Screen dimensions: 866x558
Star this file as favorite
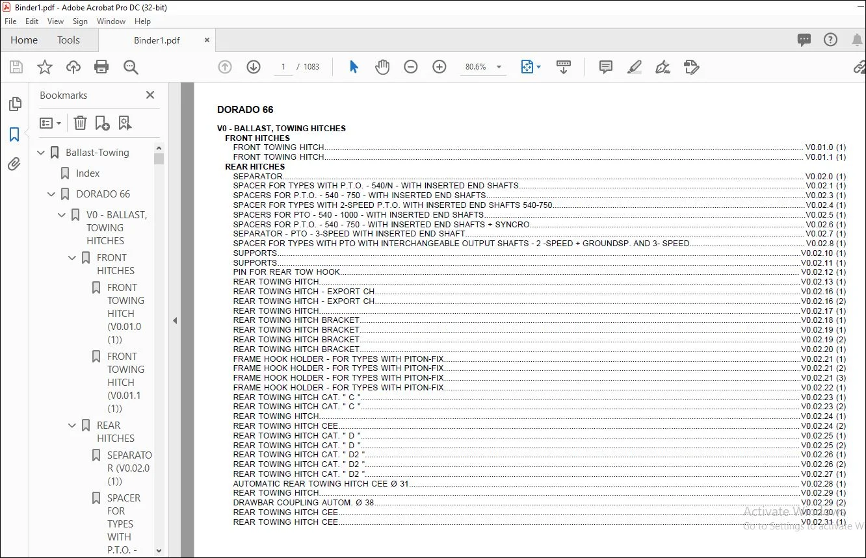tap(45, 67)
